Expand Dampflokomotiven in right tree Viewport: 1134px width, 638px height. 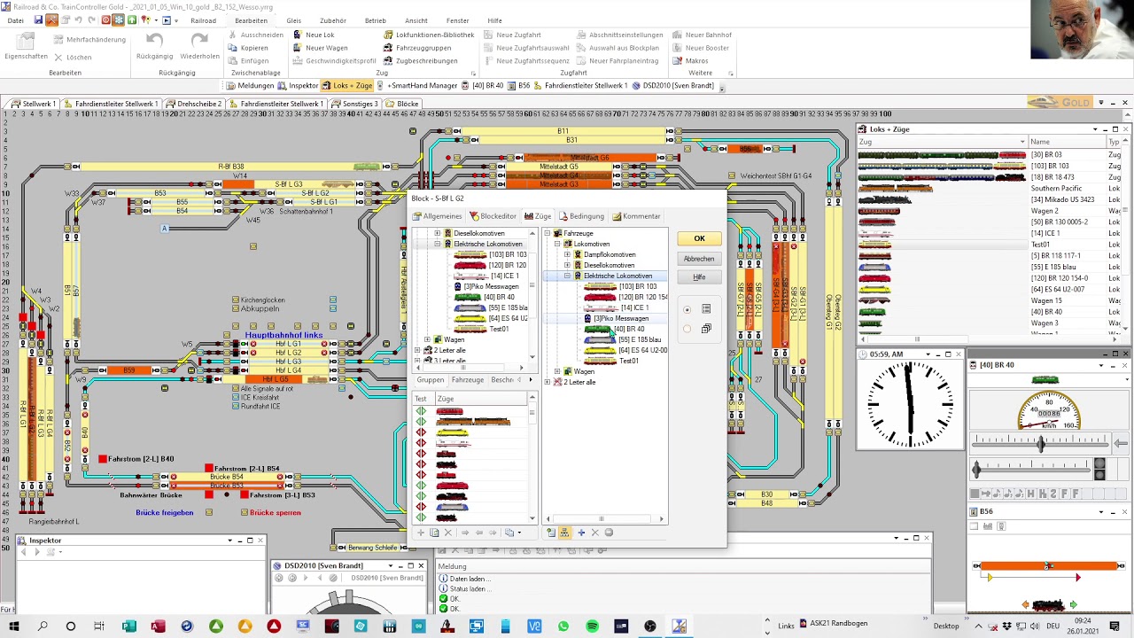567,254
